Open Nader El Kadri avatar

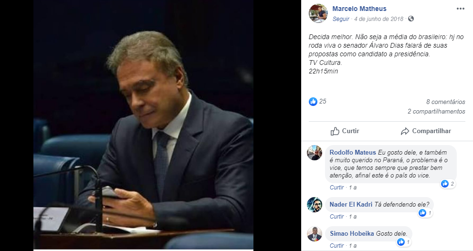[315, 205]
